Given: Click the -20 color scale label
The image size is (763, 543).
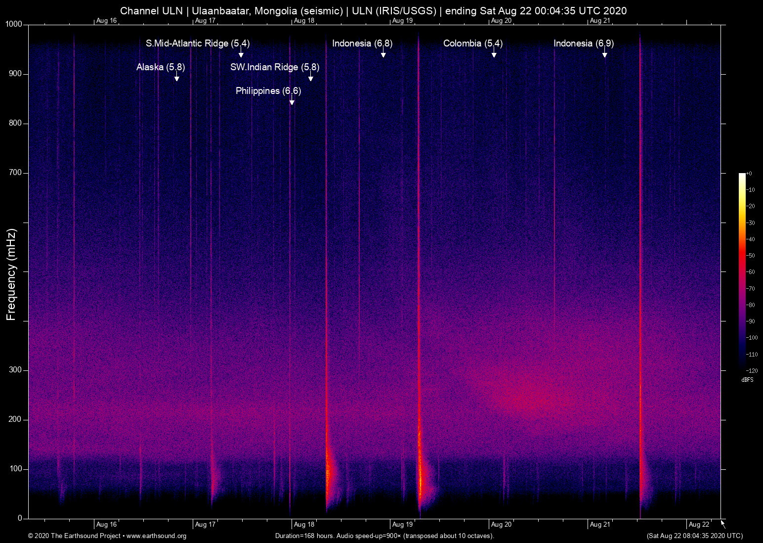Looking at the screenshot, I should tap(751, 206).
